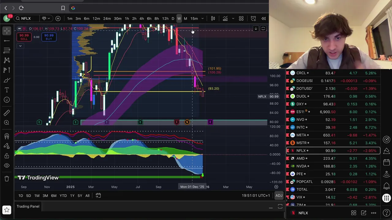This screenshot has width=392, height=220.
Task: Open NFLX details three-dots menu
Action: point(374,213)
